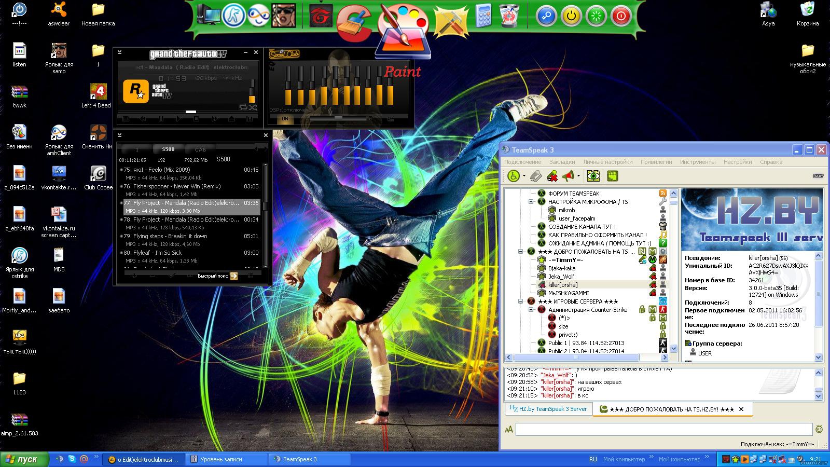
Task: Click the red shutdown button in dock
Action: coord(621,16)
